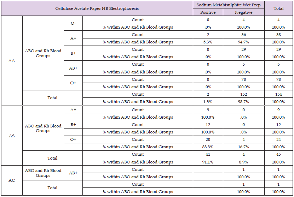Select the 'O+' cell in AA section
The height and width of the screenshot is (197, 294).
tap(73, 83)
